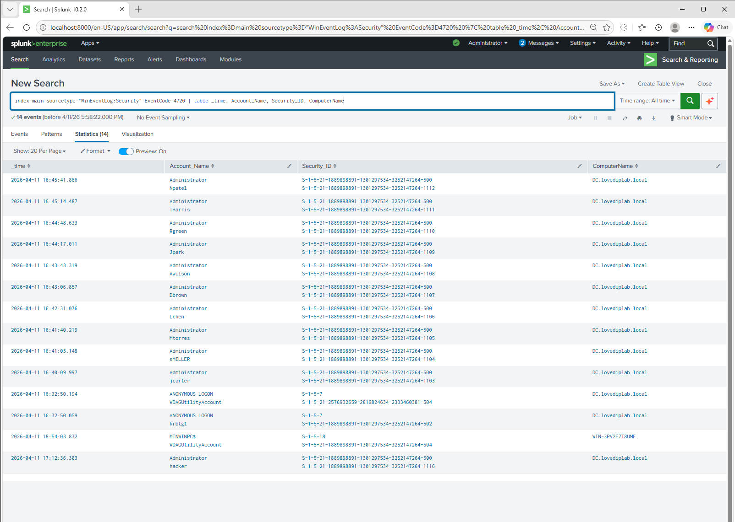The width and height of the screenshot is (735, 522).
Task: Open Alerts in navigation bar
Action: pyautogui.click(x=155, y=59)
